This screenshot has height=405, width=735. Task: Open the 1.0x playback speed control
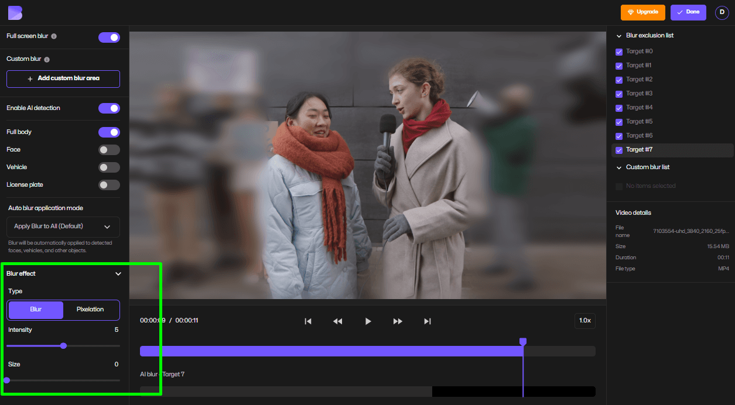point(584,320)
